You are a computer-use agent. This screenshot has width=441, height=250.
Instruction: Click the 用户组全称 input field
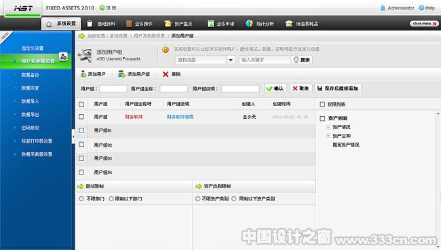pyautogui.click(x=174, y=89)
